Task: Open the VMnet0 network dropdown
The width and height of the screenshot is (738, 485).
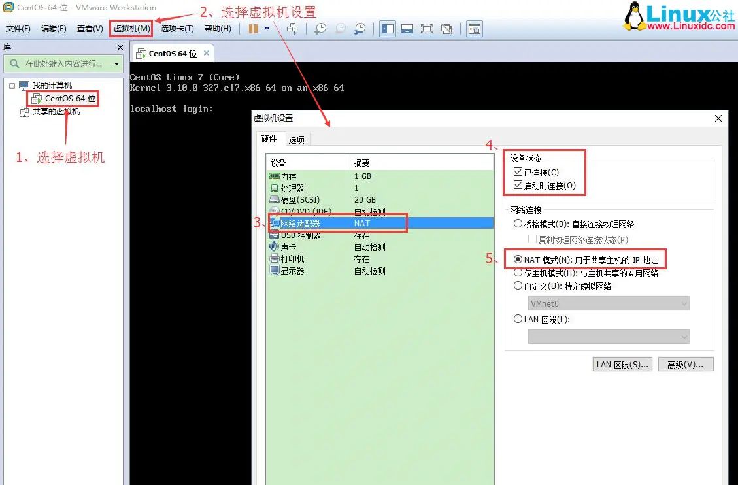Action: tap(608, 303)
